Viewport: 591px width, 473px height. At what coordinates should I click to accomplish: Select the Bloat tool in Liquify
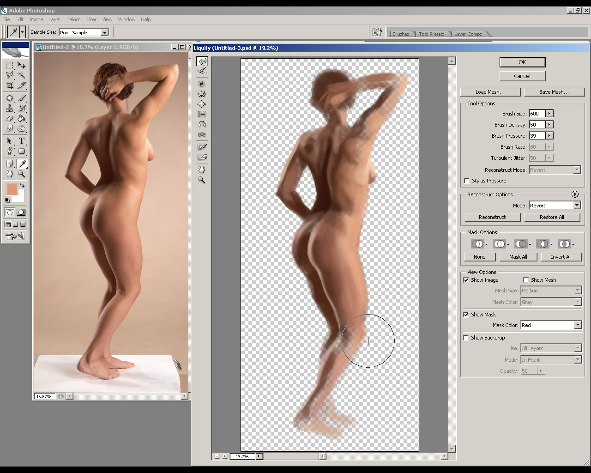click(202, 104)
